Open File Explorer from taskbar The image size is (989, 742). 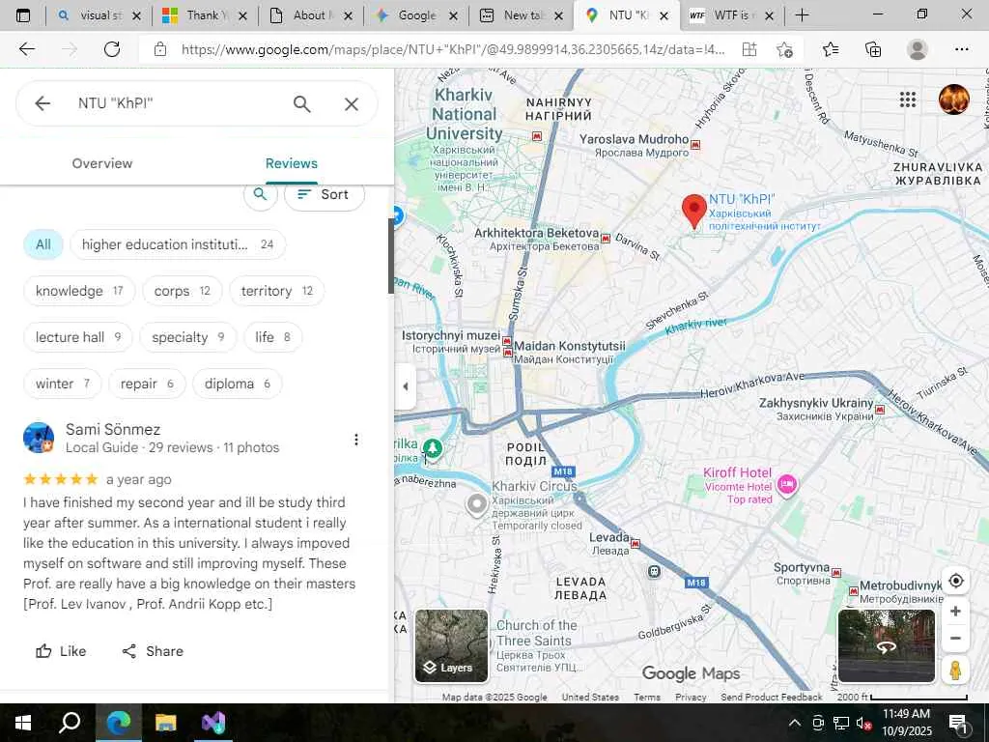tap(166, 723)
